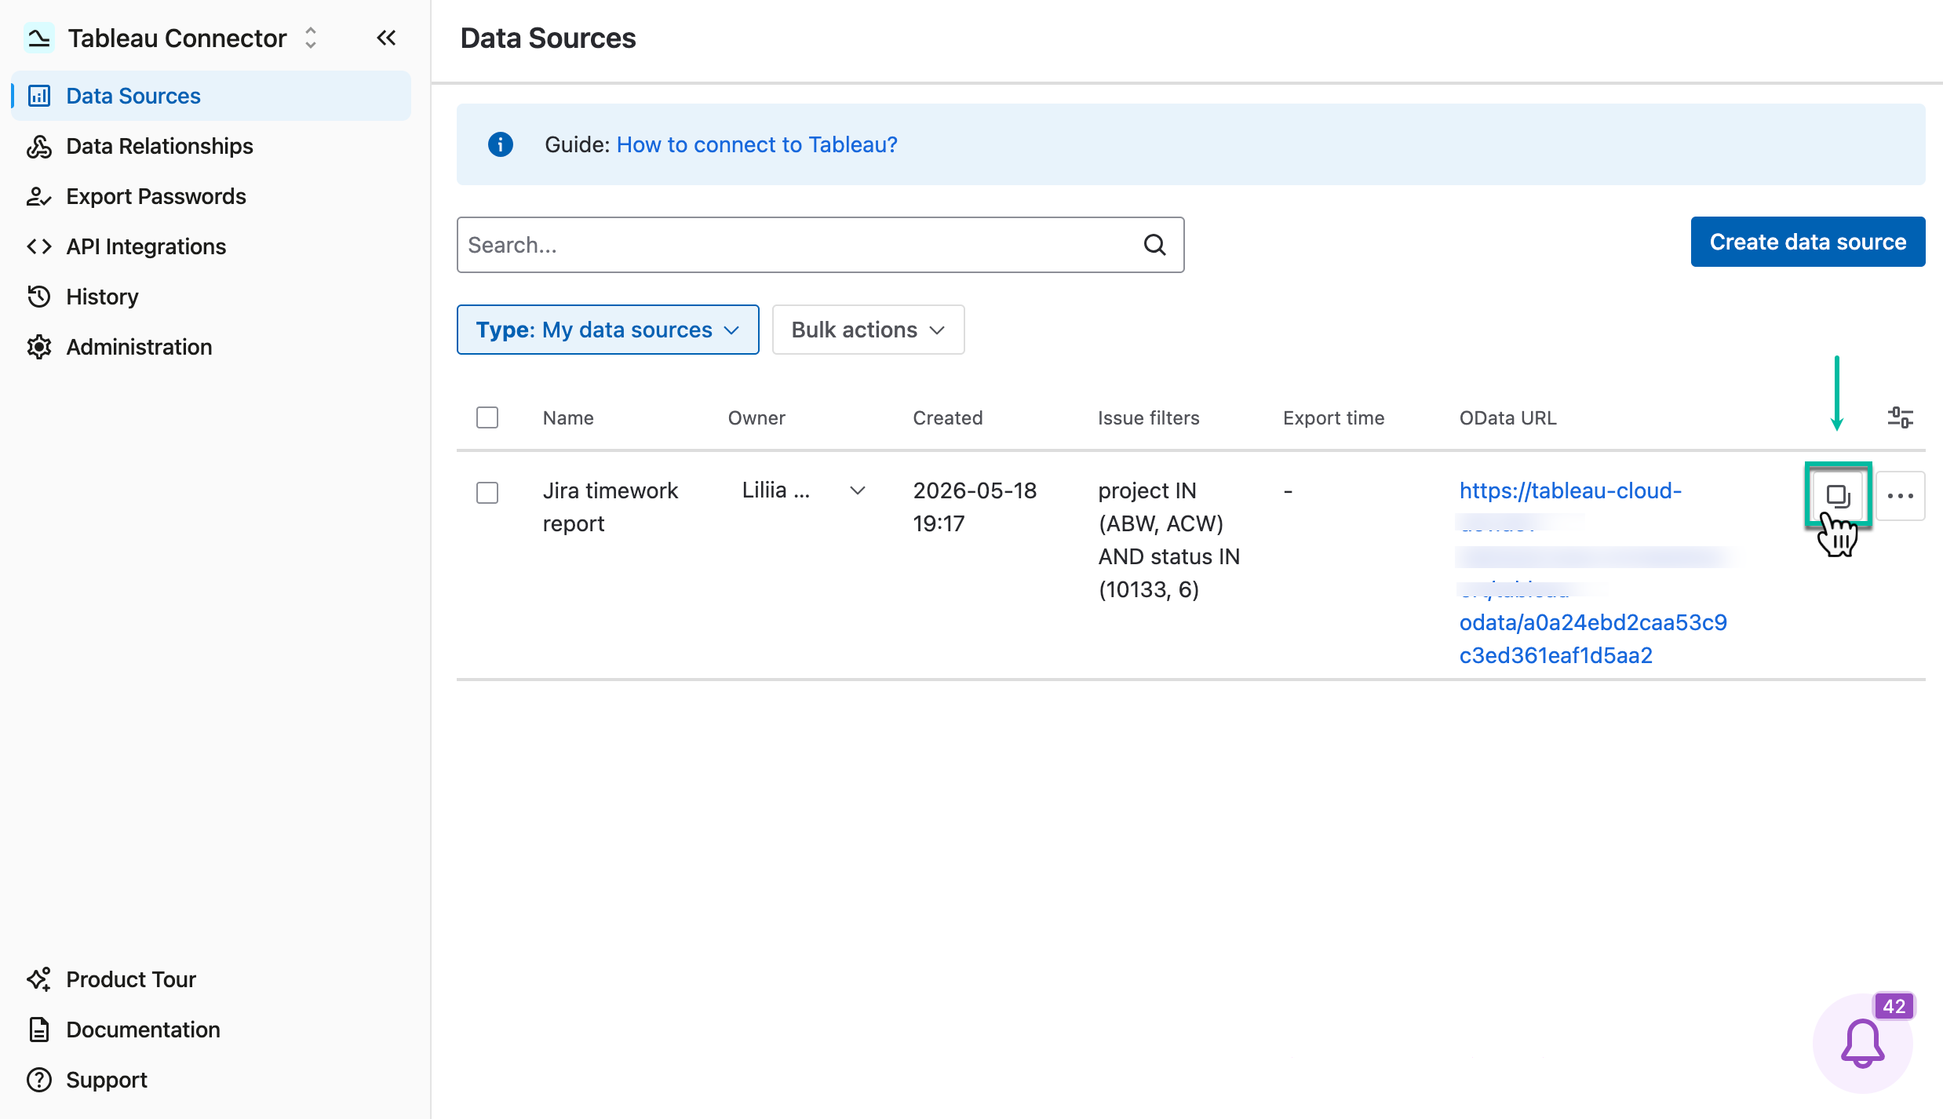Tick the select-all header checkbox
The width and height of the screenshot is (1943, 1119).
click(487, 417)
